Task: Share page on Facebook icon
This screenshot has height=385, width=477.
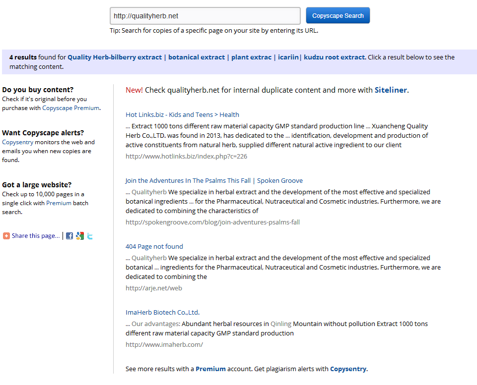Action: pos(69,236)
